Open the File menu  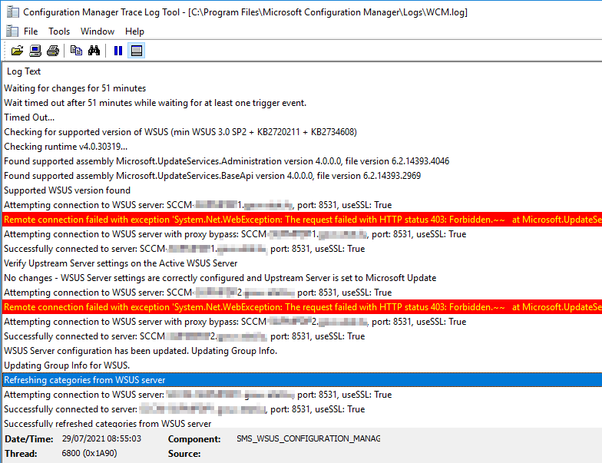31,31
